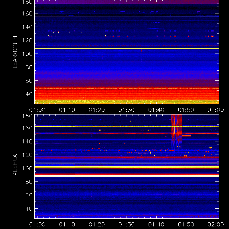
Task: Click the 01:00 label on the Palehua time axis
Action: (37, 224)
